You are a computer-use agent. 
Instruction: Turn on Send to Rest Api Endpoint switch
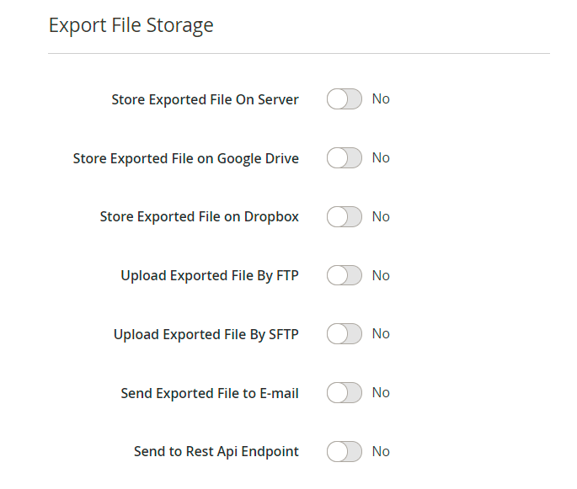(x=344, y=452)
